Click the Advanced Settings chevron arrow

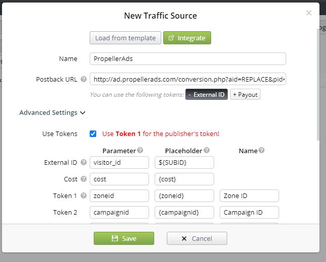(x=83, y=113)
